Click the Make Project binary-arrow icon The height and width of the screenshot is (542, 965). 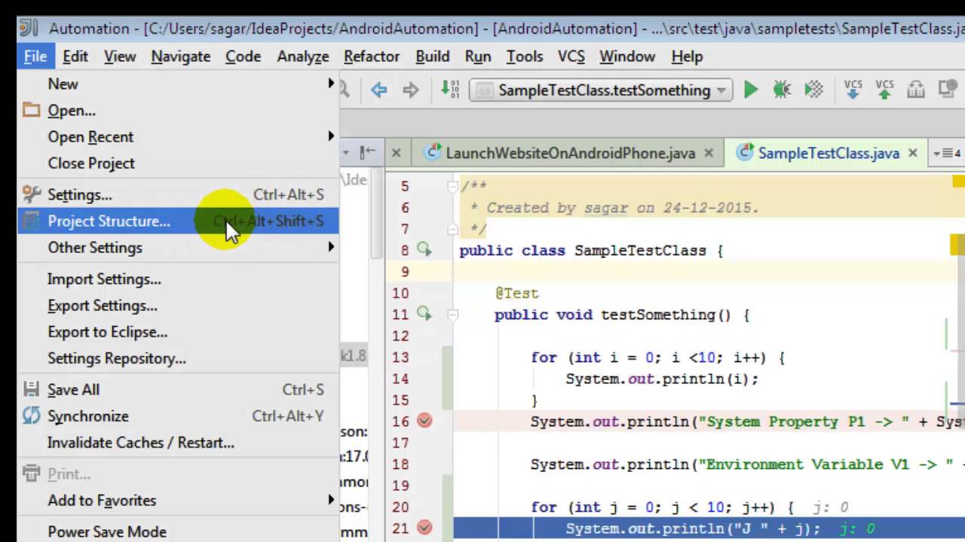[449, 90]
